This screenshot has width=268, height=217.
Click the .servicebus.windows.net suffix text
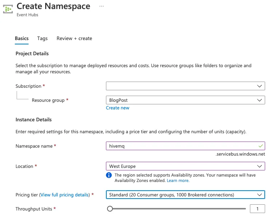tap(240, 154)
